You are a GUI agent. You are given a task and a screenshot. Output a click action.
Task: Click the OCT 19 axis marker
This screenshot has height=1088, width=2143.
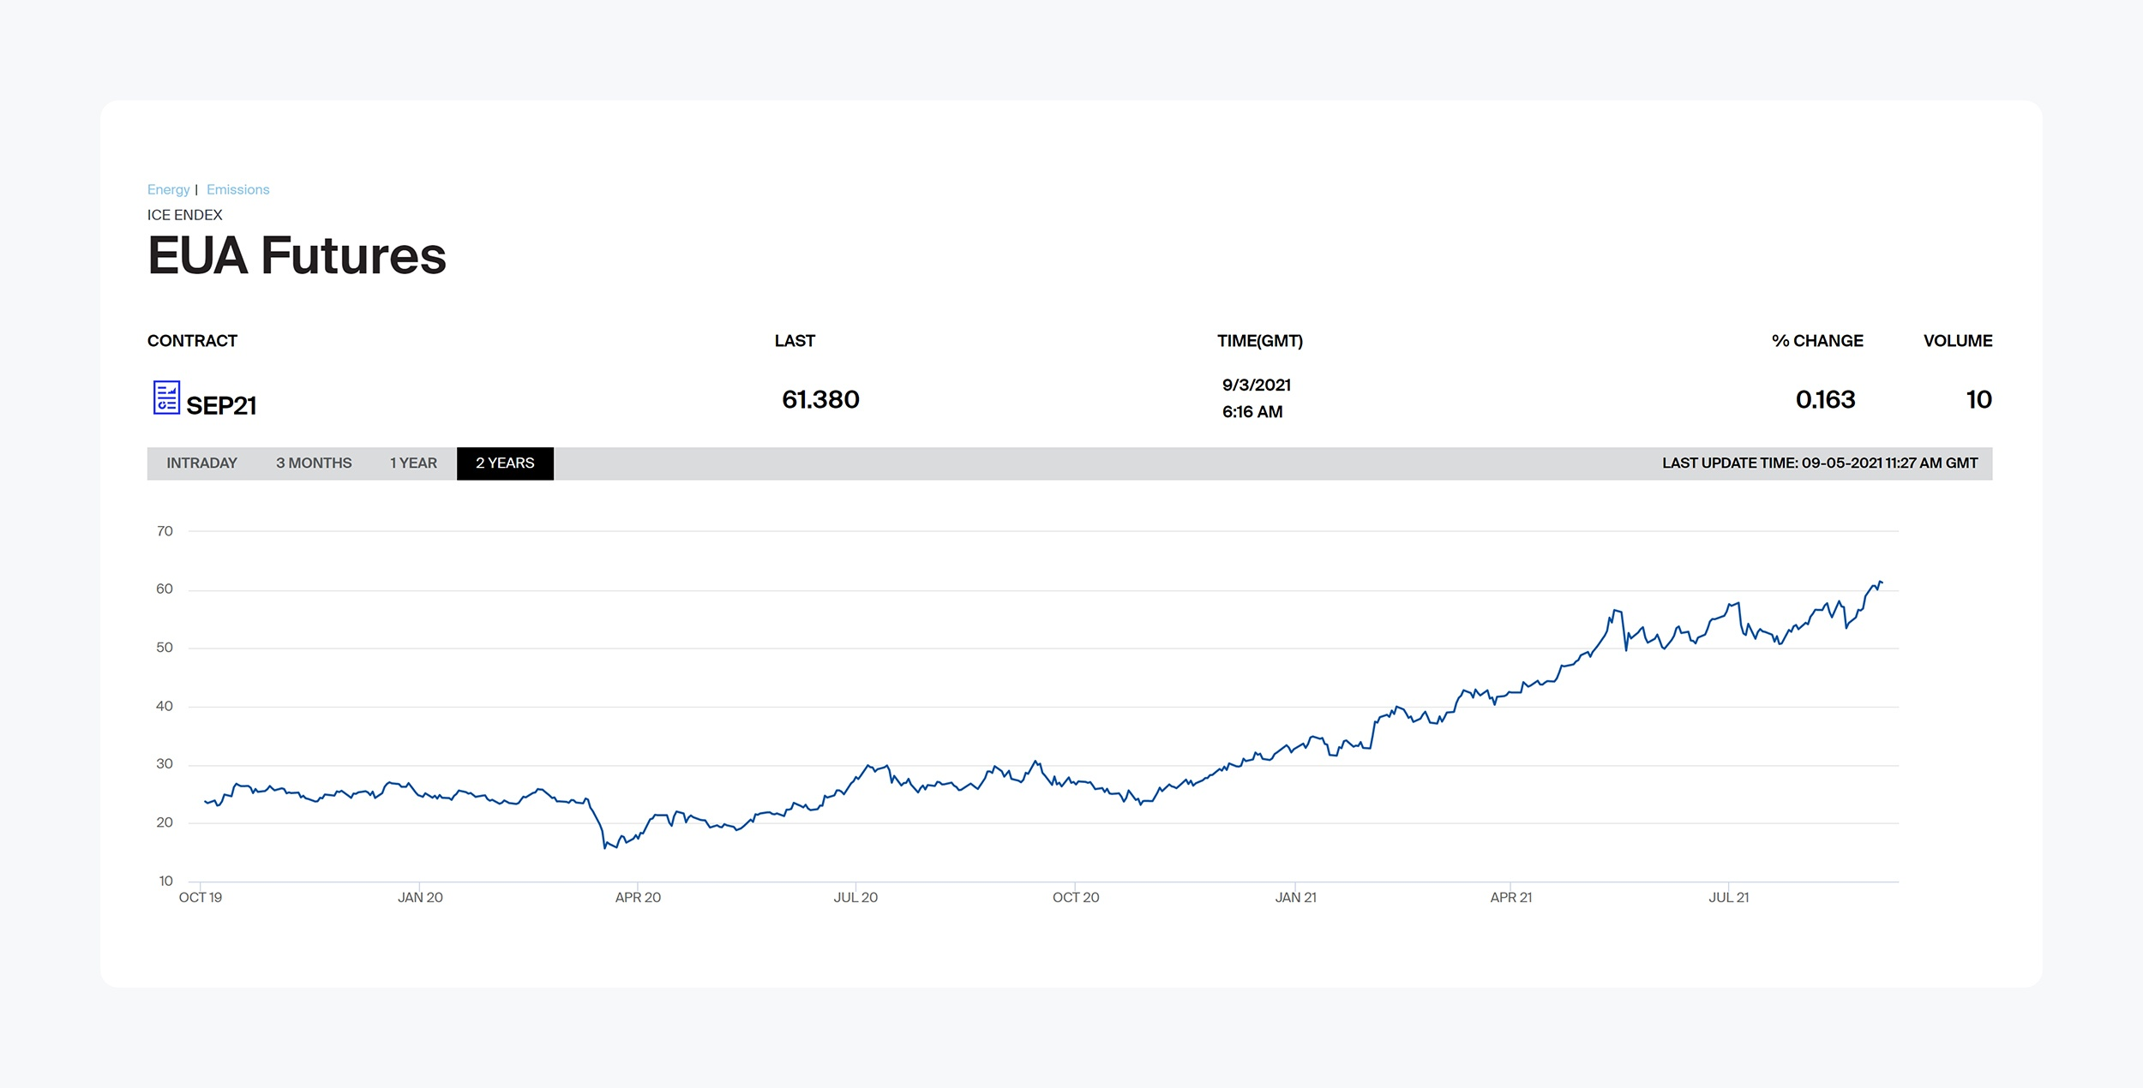click(201, 897)
